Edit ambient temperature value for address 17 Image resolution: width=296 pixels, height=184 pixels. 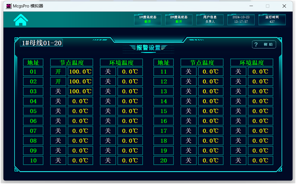pyautogui.click(x=261, y=131)
